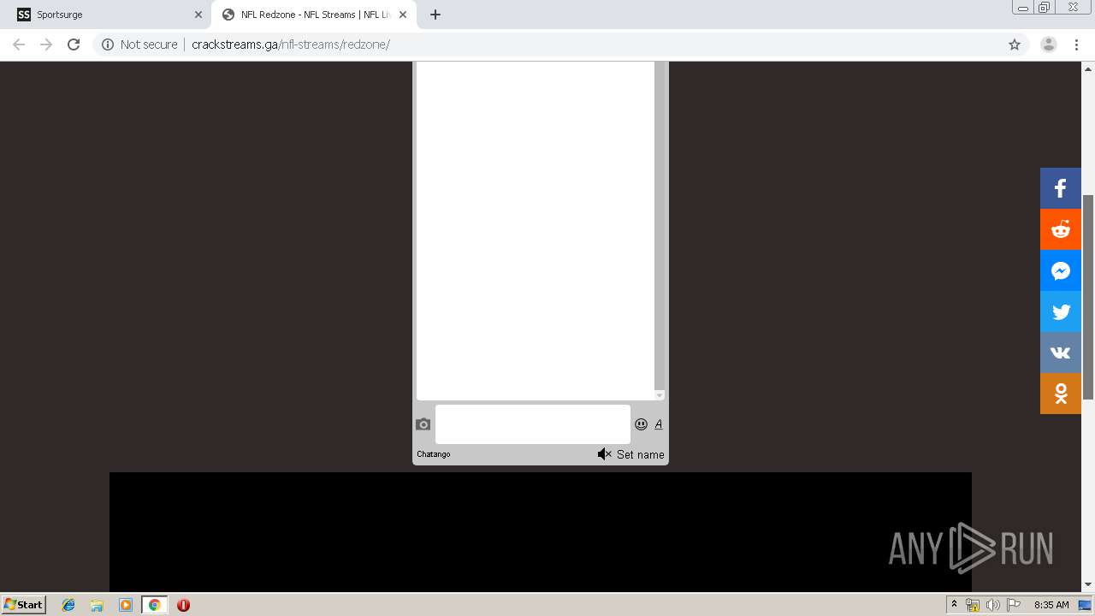
Task: Click the camera icon in chat
Action: pyautogui.click(x=423, y=424)
